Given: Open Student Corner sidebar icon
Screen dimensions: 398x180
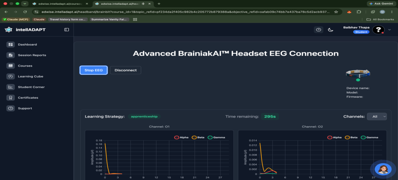Looking at the screenshot, I should pyautogui.click(x=10, y=87).
